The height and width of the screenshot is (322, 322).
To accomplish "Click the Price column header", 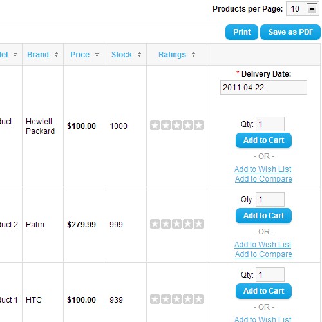I will coord(80,55).
